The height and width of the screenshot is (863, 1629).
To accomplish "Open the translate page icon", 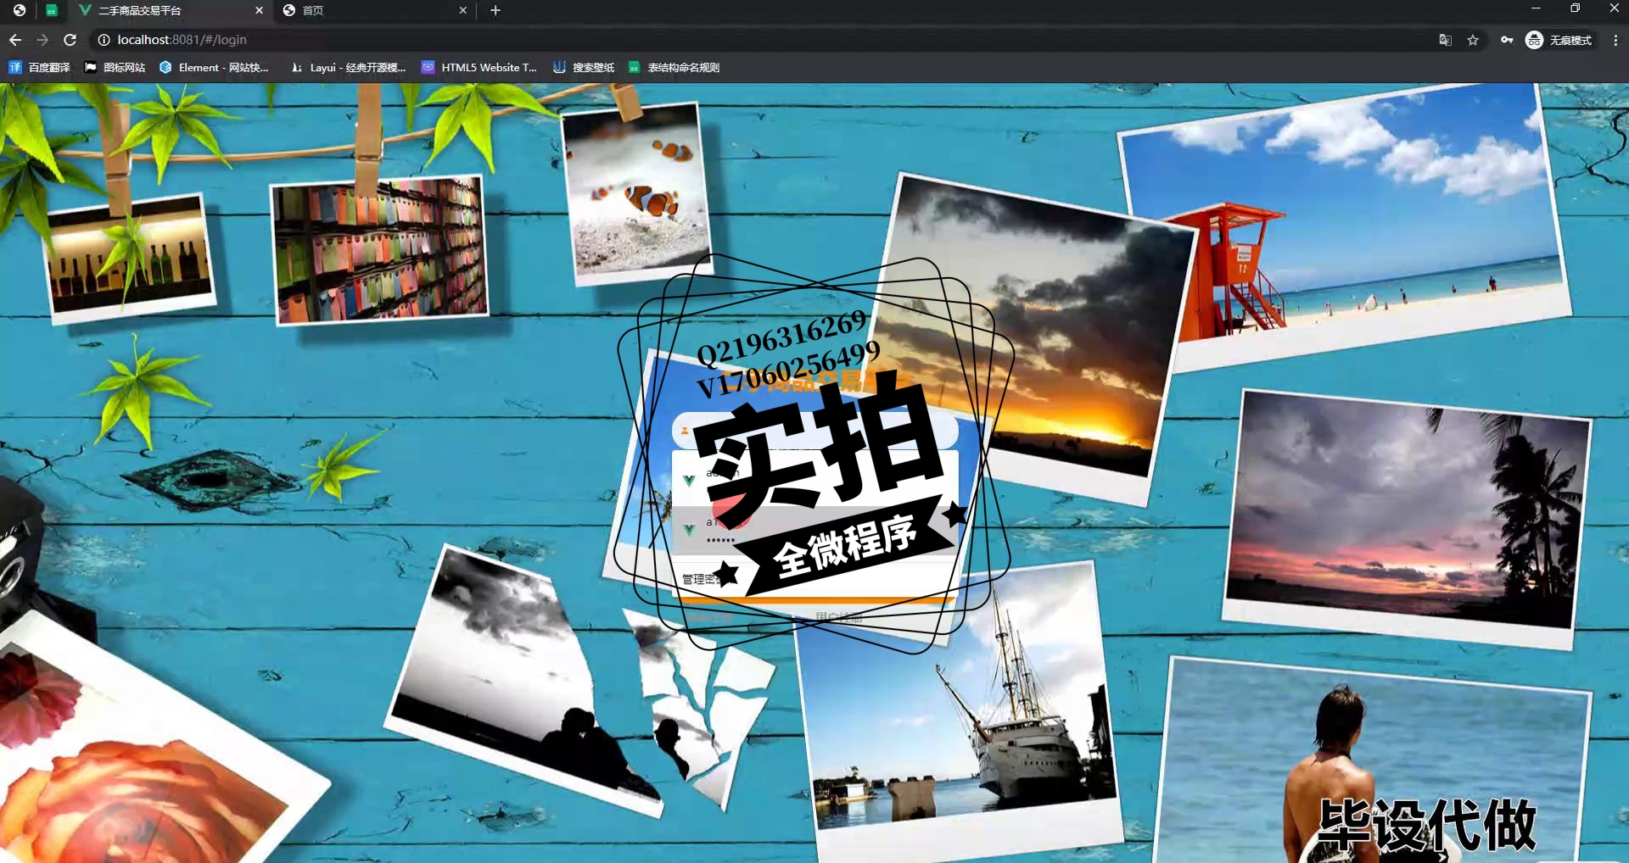I will pyautogui.click(x=1445, y=40).
